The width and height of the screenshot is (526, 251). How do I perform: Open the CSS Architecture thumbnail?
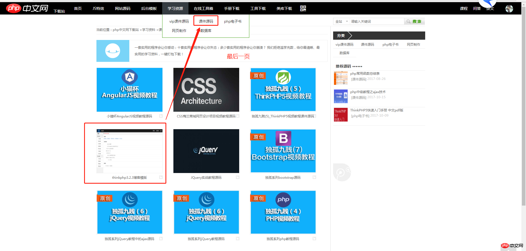(x=206, y=90)
